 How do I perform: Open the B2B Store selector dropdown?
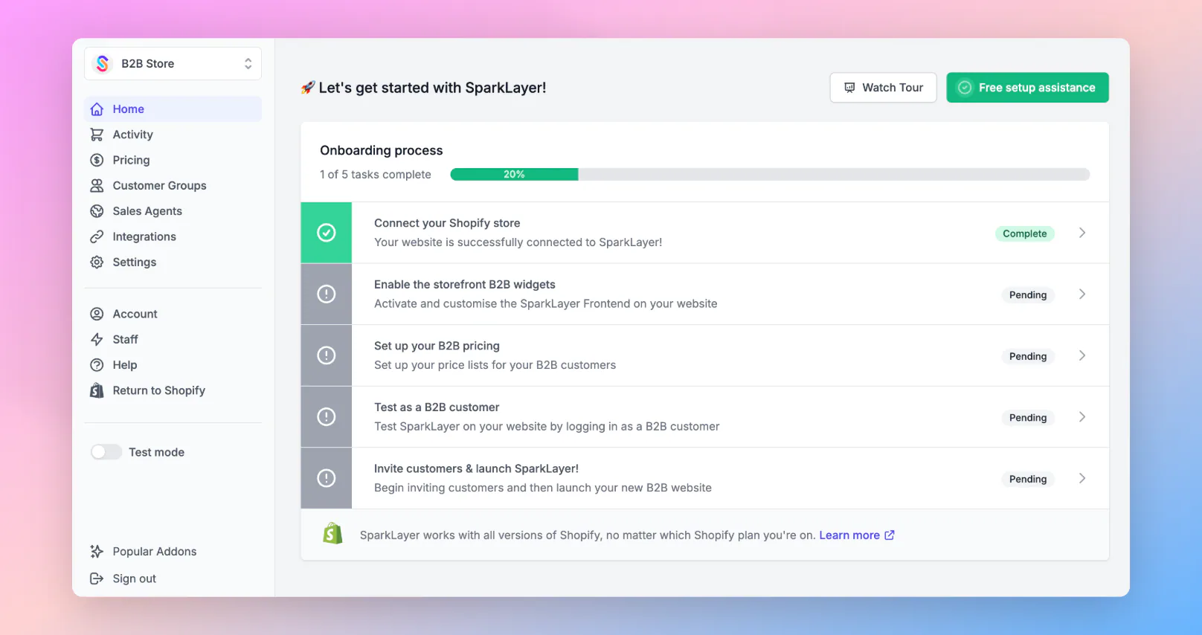coord(173,64)
